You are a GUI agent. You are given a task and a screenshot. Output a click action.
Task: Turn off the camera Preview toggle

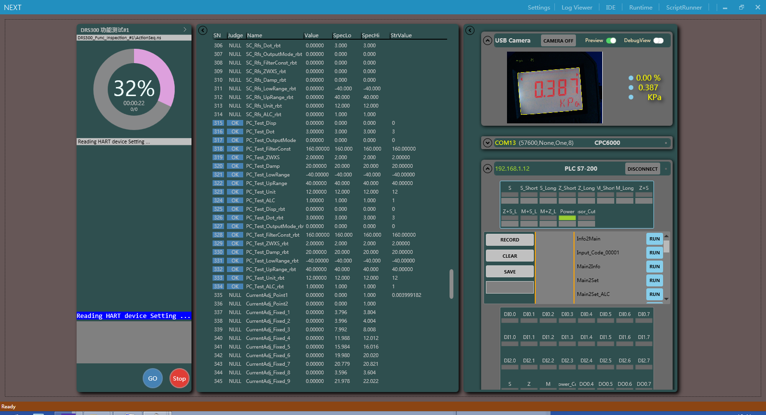click(611, 41)
